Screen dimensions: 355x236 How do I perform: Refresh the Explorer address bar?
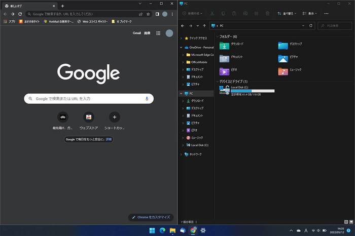tap(311, 25)
